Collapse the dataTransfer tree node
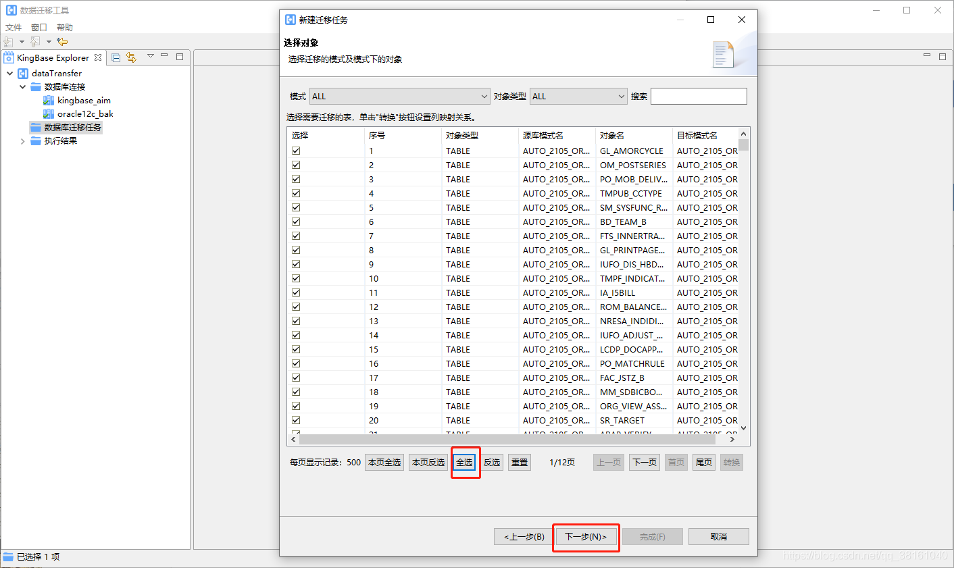This screenshot has width=954, height=568. coord(9,73)
